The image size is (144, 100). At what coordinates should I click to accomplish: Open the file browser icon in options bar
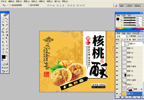tap(116, 5)
